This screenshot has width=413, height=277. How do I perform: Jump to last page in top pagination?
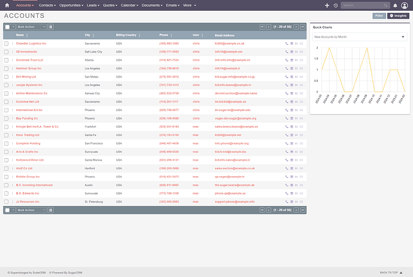[303, 27]
